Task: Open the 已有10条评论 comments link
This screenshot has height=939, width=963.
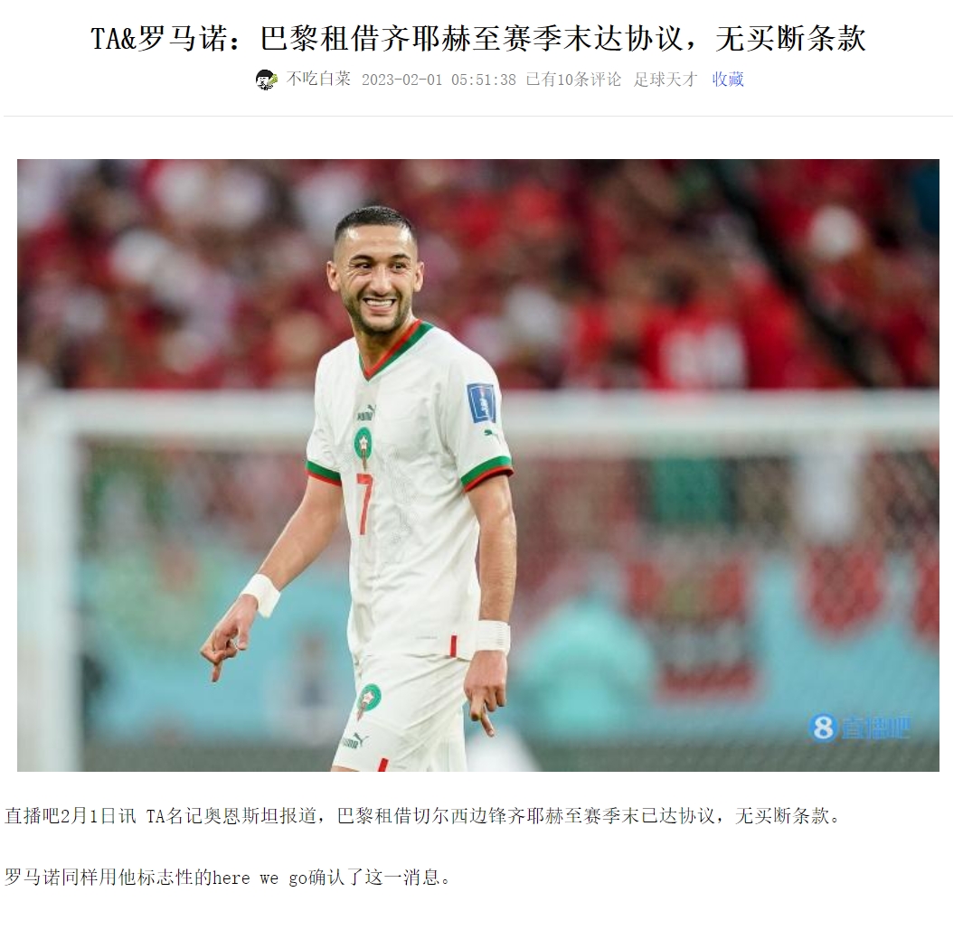Action: (573, 80)
